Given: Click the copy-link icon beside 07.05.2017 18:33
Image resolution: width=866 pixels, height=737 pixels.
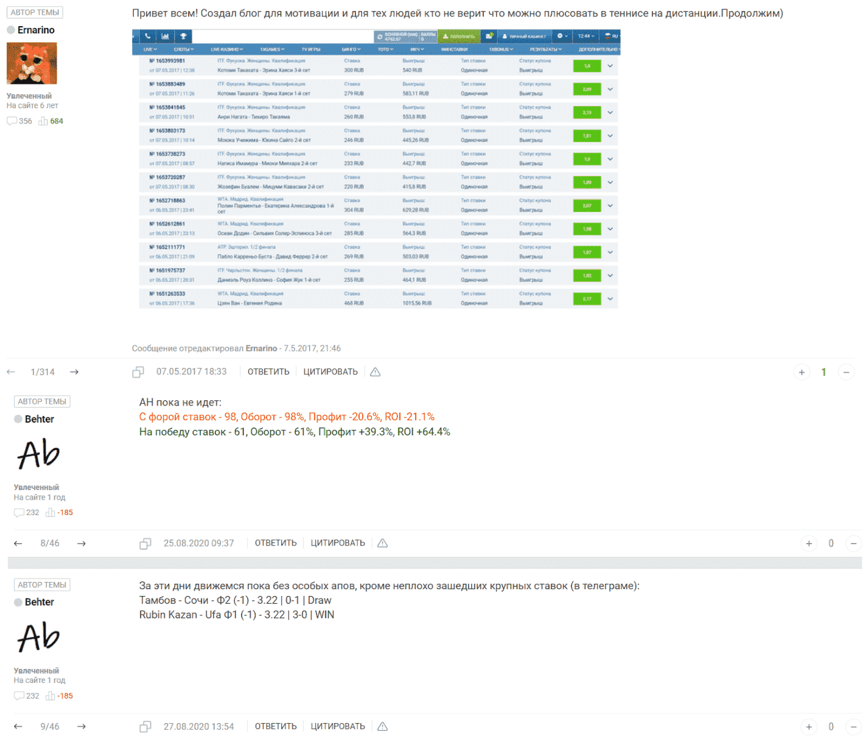Looking at the screenshot, I should point(138,372).
